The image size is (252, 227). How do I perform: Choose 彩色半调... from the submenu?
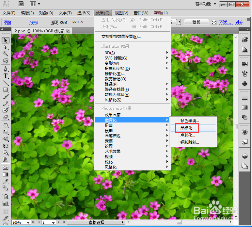[x=193, y=121]
